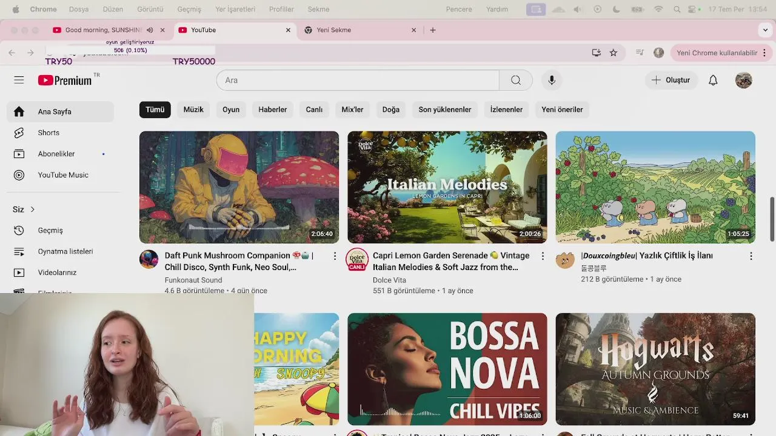Open Hogwarts Autumn Grounds thumbnail
Screen dimensions: 776x436
(655, 369)
